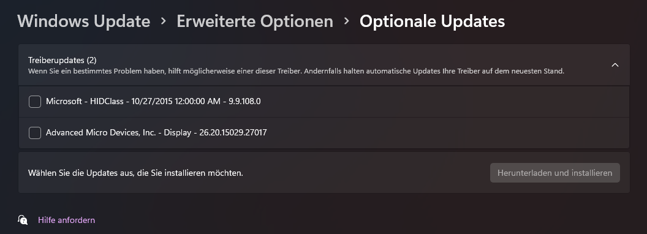
Task: Click the Hilfe anfordern help bubble icon
Action: tap(23, 219)
